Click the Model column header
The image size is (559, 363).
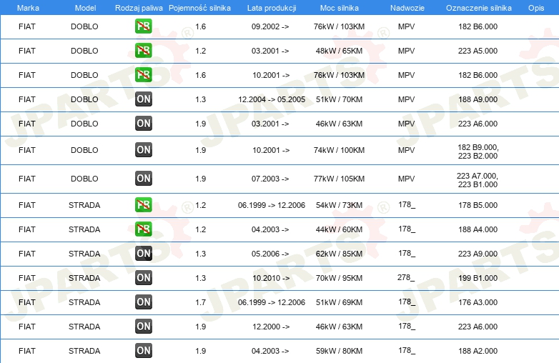click(x=85, y=8)
